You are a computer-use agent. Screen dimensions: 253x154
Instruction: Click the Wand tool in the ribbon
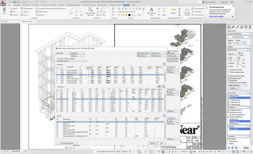[x=15, y=9]
